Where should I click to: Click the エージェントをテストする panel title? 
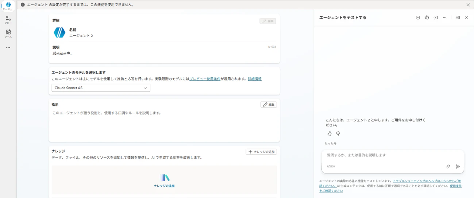[x=343, y=18]
